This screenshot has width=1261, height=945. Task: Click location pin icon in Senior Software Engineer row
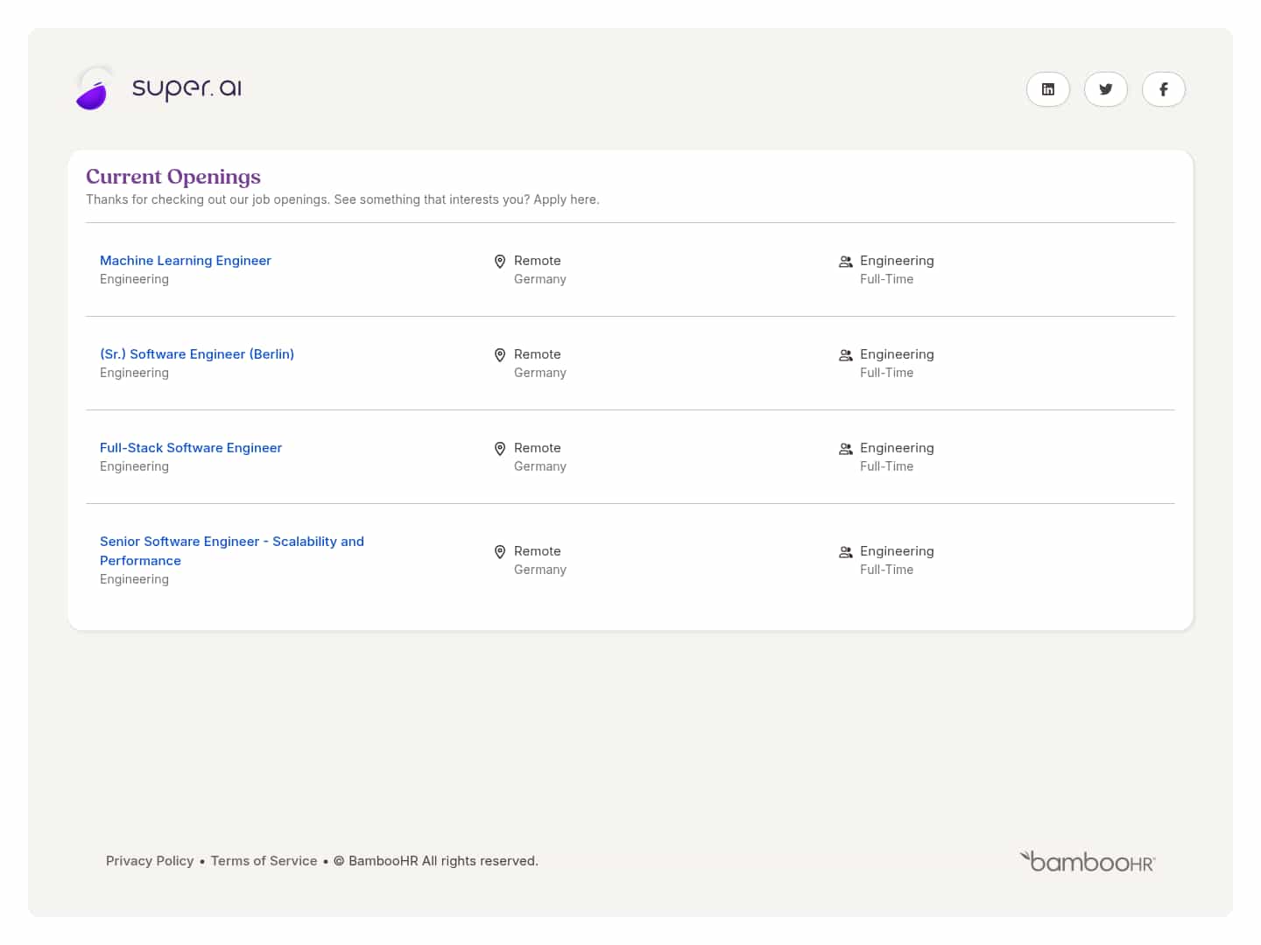pos(500,552)
